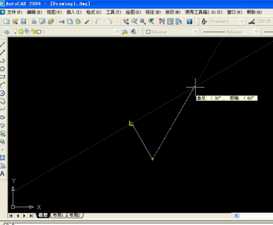
Task: Click the New drawing icon
Action: [7, 22]
